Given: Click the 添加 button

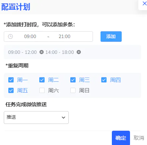Looking at the screenshot, I should 111,37.
